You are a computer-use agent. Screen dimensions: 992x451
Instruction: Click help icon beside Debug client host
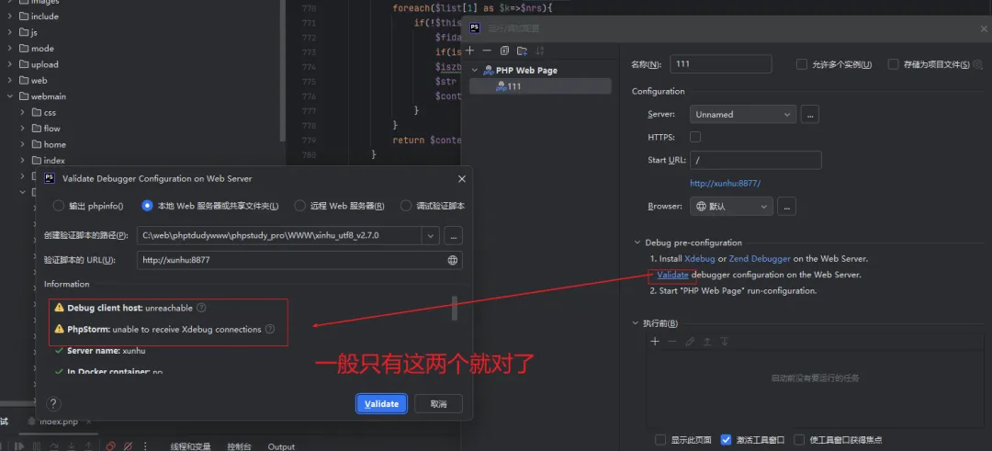tap(201, 308)
